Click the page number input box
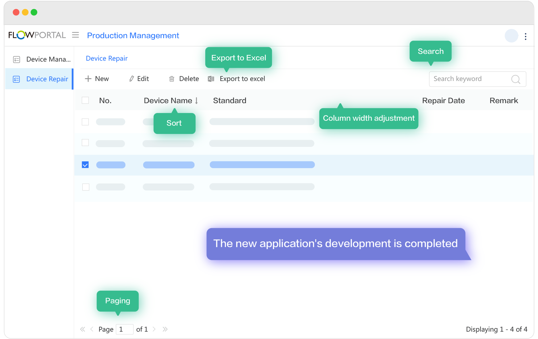Image resolution: width=538 pixels, height=339 pixels. coord(125,329)
